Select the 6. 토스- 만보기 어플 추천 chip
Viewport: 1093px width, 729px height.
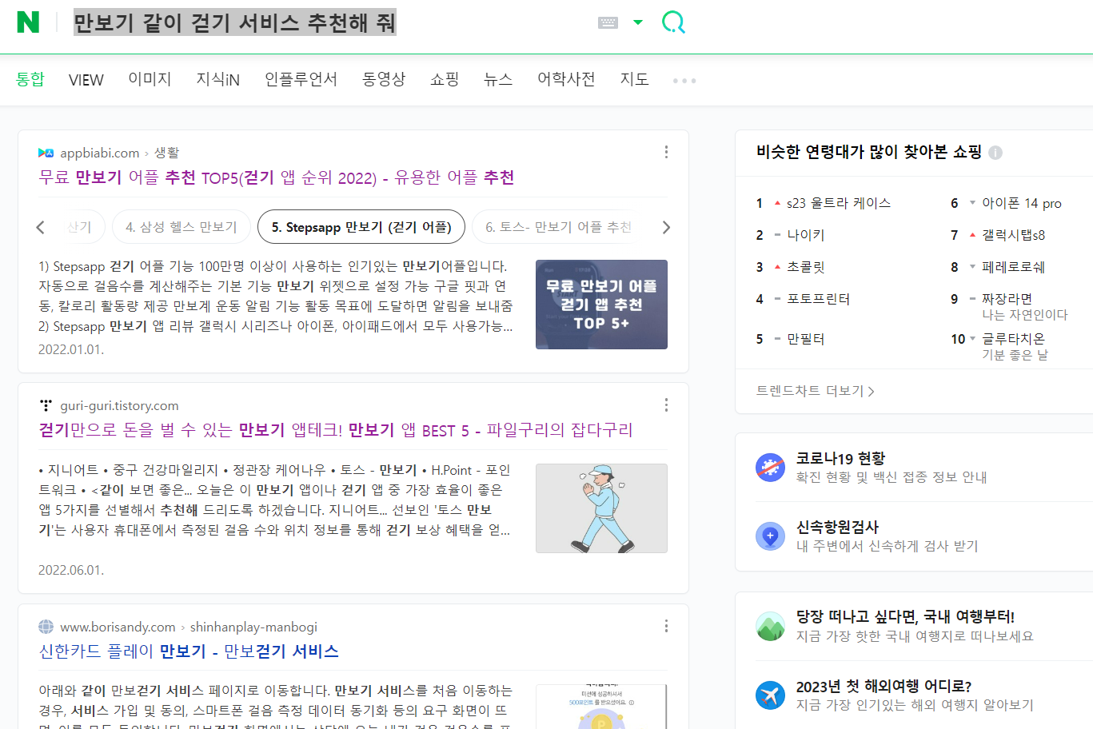(558, 227)
